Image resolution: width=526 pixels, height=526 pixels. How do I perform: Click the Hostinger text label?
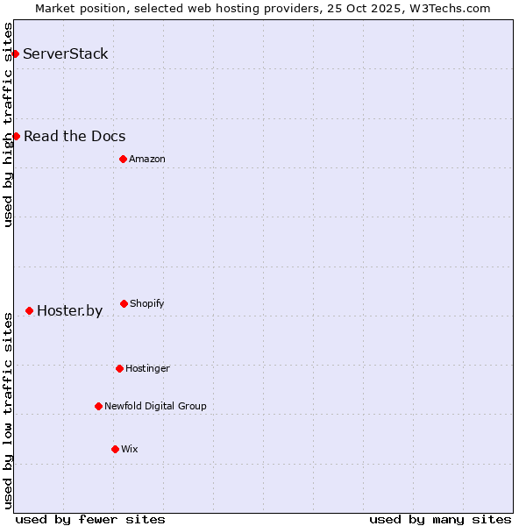pos(147,368)
